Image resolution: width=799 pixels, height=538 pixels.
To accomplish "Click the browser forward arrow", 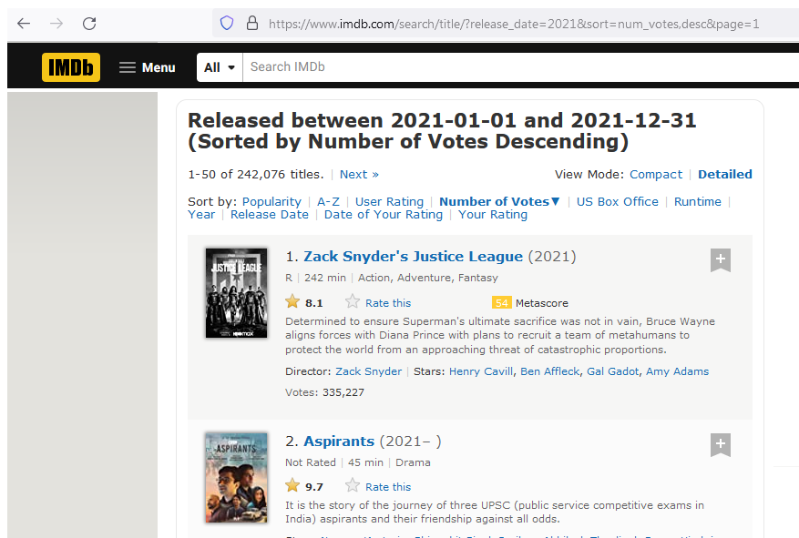I will tap(56, 24).
